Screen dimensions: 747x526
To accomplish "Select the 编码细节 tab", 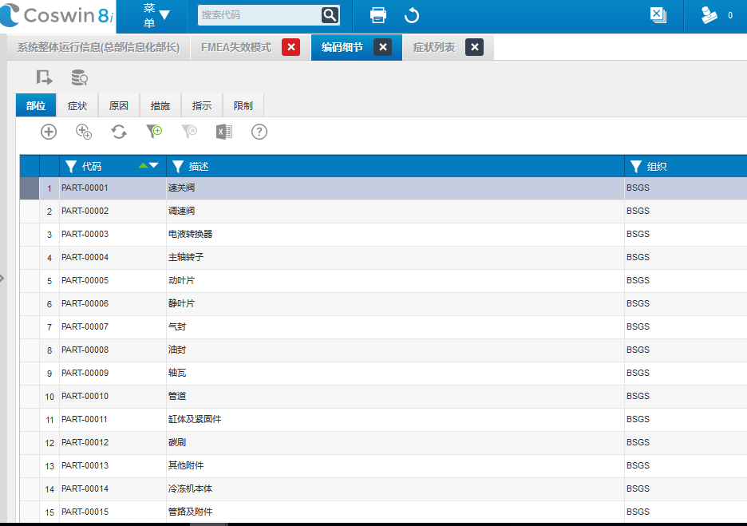I will click(x=342, y=47).
